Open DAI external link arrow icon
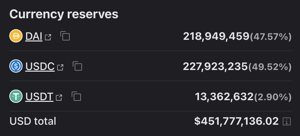 coord(48,37)
